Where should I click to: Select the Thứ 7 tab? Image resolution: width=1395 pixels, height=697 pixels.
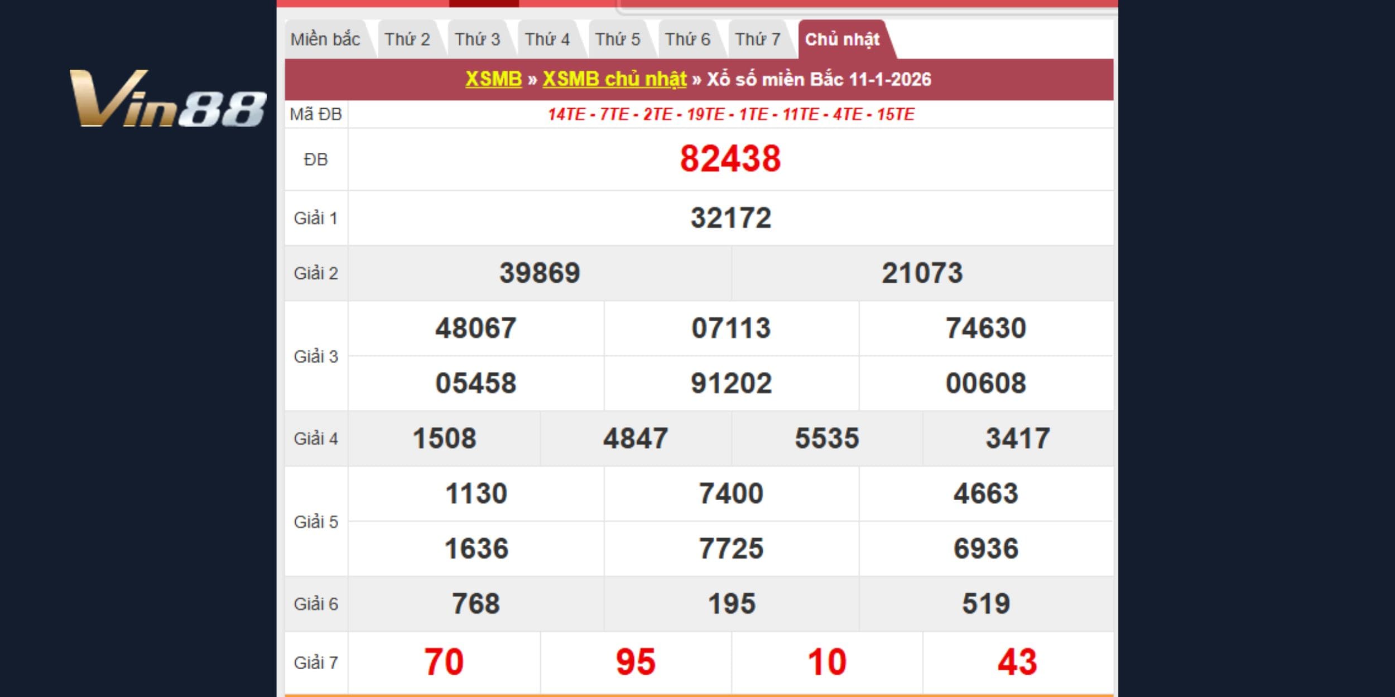point(757,40)
